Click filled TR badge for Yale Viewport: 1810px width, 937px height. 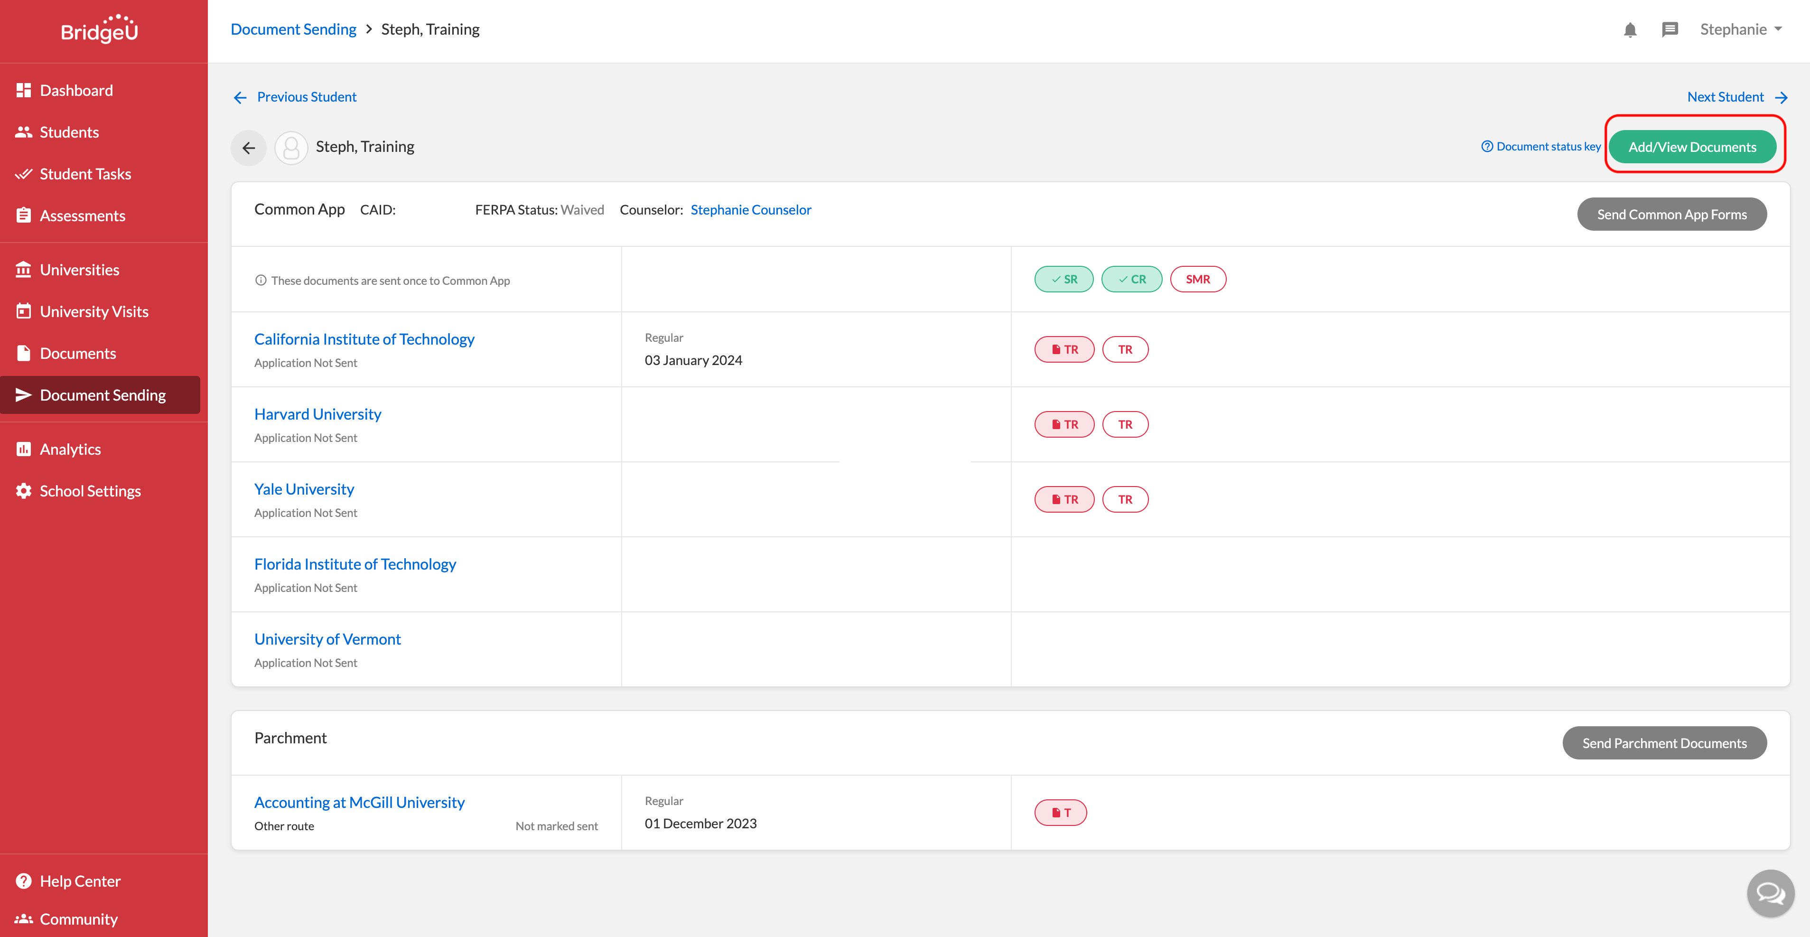(x=1064, y=500)
